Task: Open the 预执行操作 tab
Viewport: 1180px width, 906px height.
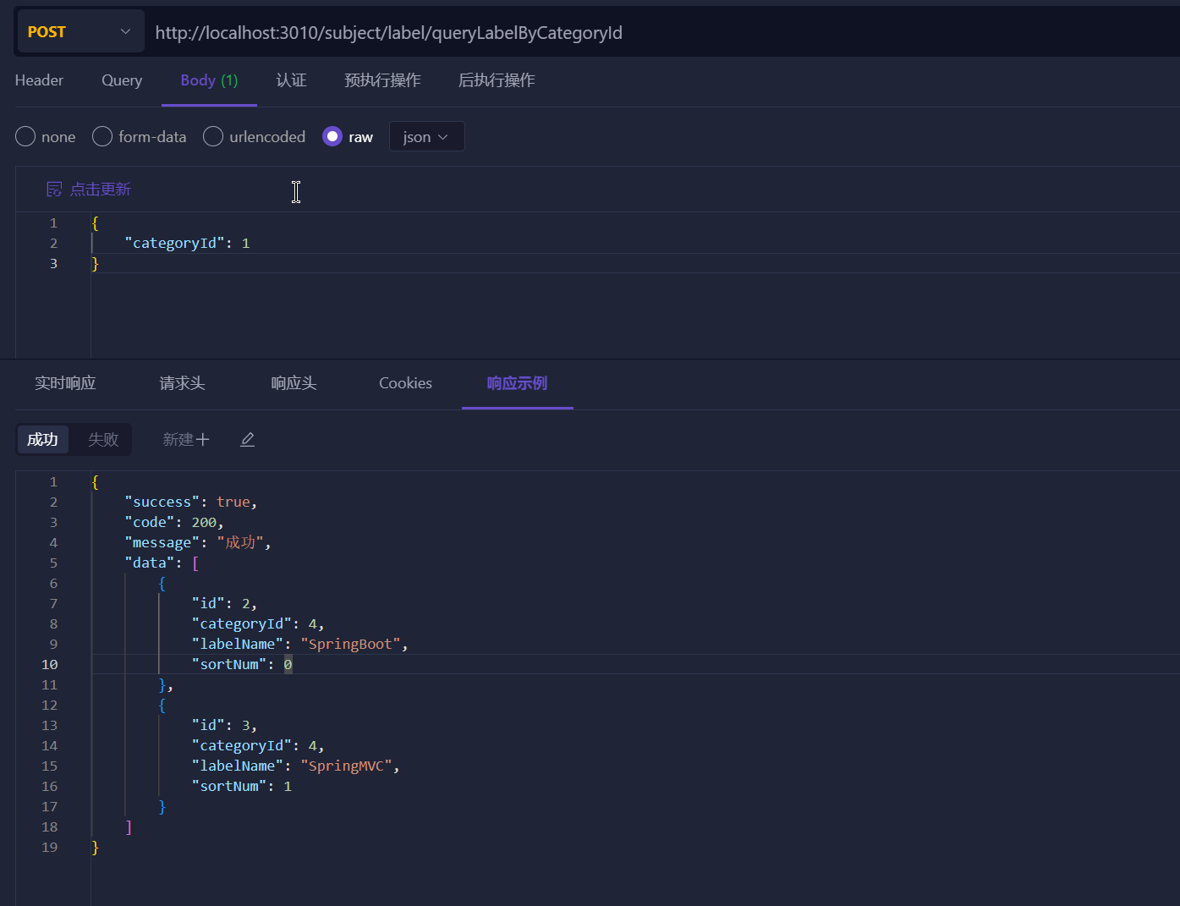Action: point(382,80)
